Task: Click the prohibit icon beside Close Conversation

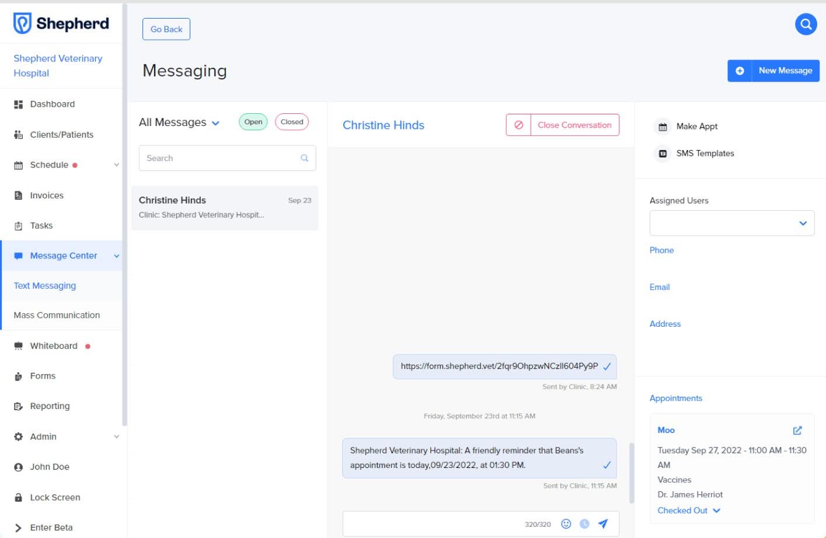Action: pos(518,125)
